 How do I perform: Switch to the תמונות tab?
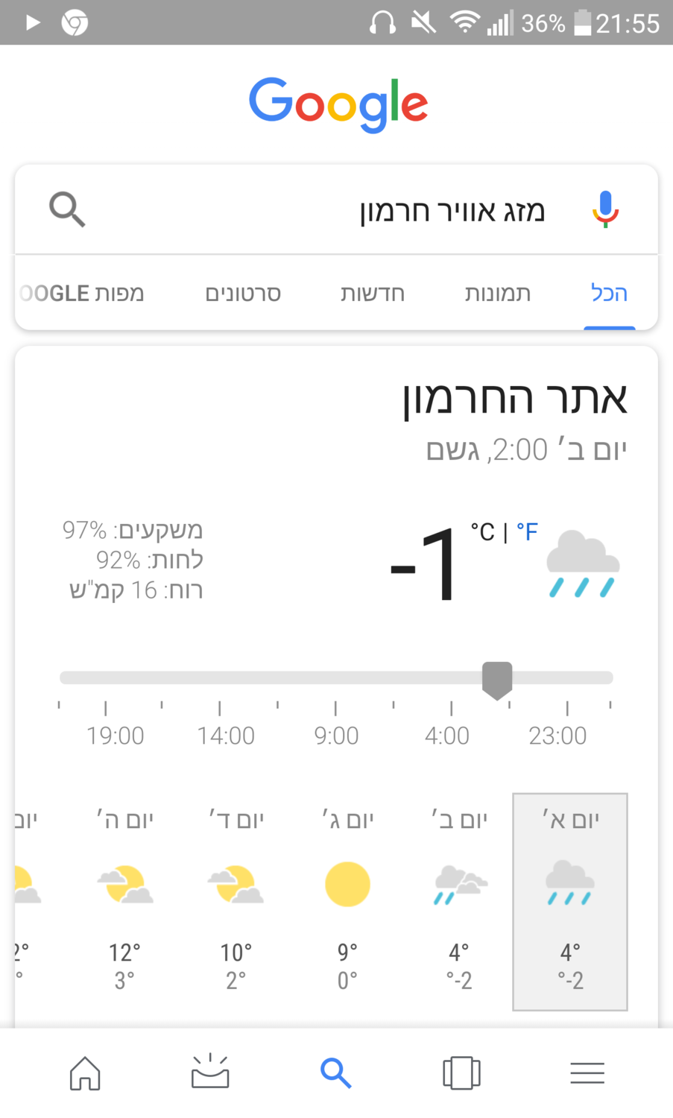point(498,294)
